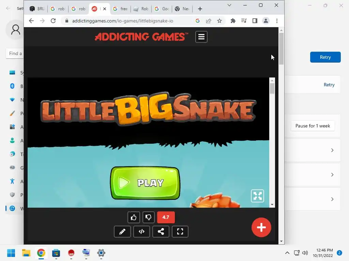Select Gaming controller icon in Settings sidebar

pyautogui.click(x=12, y=168)
